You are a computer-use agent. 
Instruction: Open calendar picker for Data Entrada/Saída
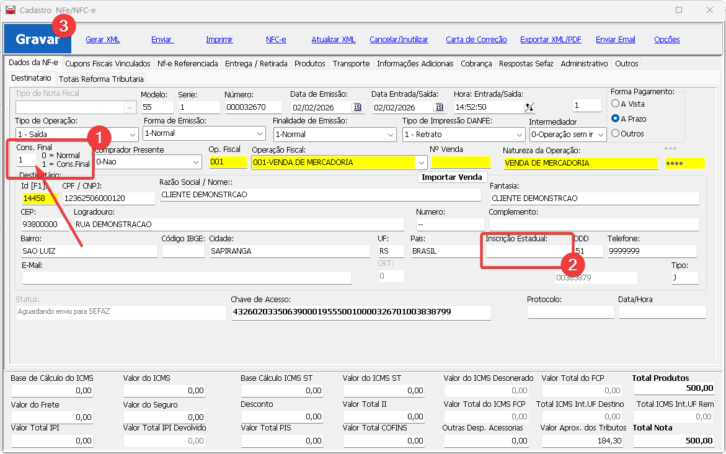click(439, 107)
